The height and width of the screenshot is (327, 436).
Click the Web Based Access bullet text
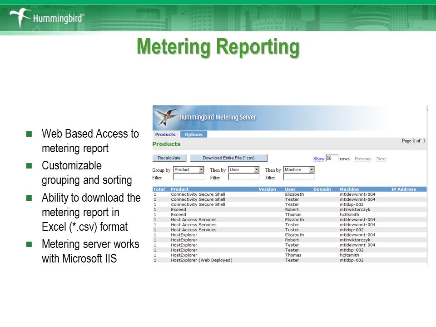tap(90, 141)
